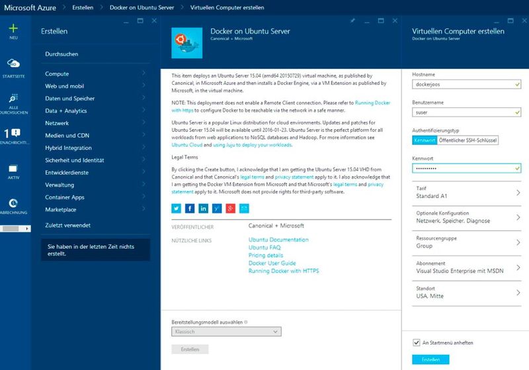The image size is (529, 370).
Task: Pin the Docker on Ubuntu Server blade
Action: pos(352,21)
